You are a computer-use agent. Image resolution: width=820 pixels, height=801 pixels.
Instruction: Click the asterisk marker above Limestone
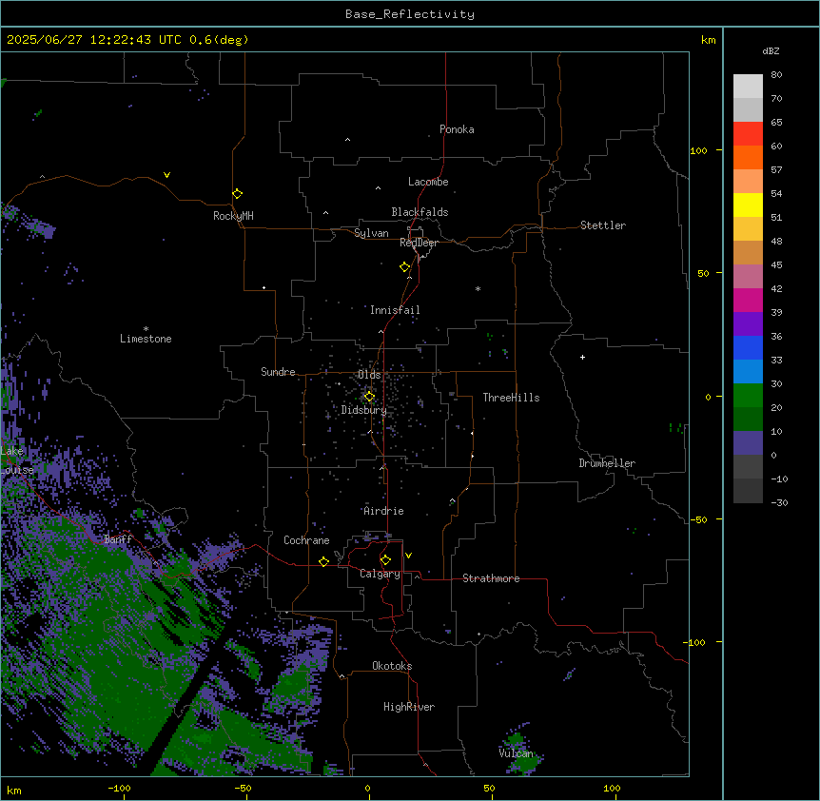(x=146, y=329)
